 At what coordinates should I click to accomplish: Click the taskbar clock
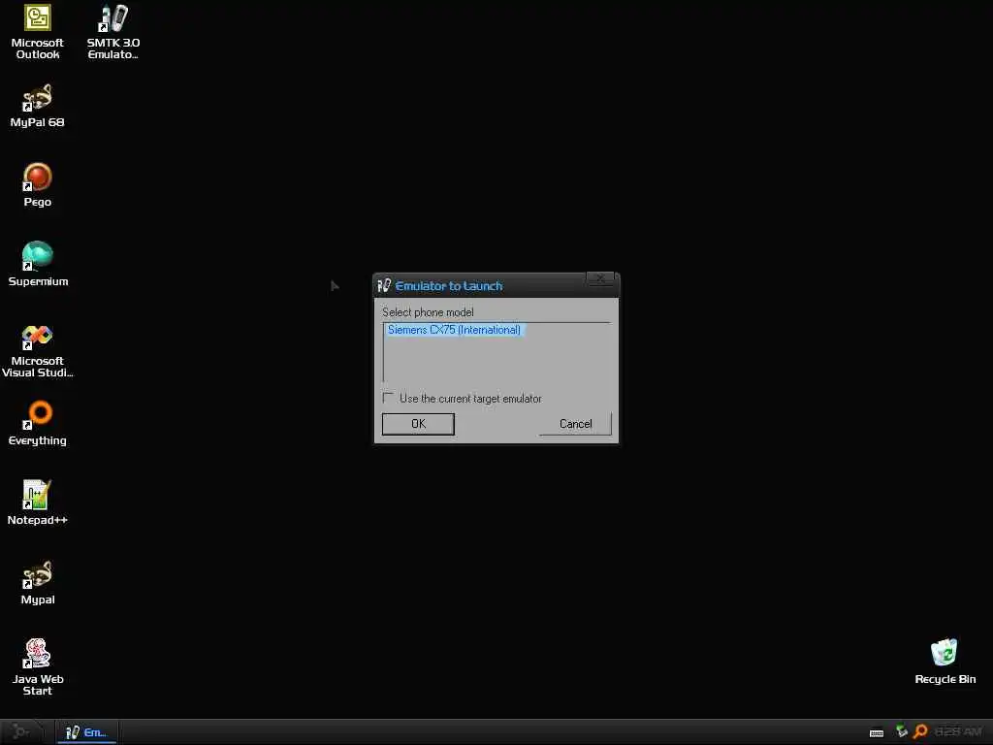pyautogui.click(x=958, y=731)
